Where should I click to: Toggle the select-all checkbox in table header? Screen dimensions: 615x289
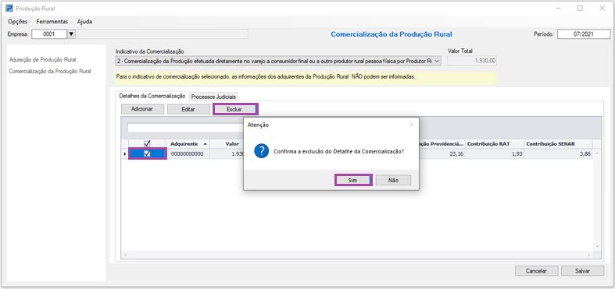[x=148, y=143]
